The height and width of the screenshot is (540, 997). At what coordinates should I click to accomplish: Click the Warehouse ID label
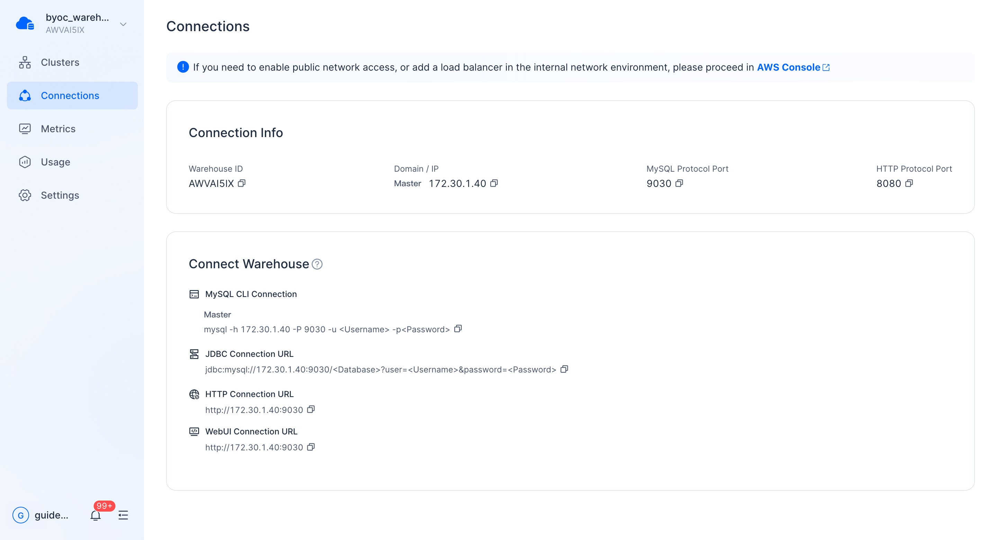point(216,169)
